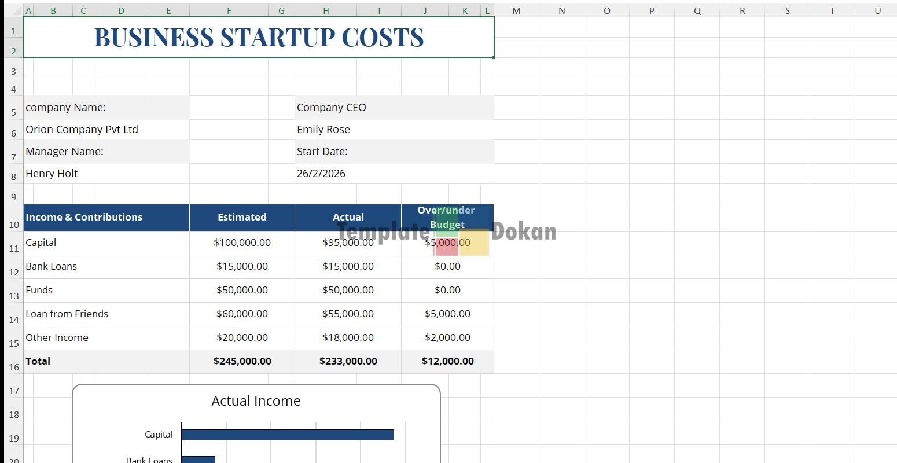This screenshot has height=463, width=897.
Task: Click the Actual Income chart title
Action: (256, 401)
